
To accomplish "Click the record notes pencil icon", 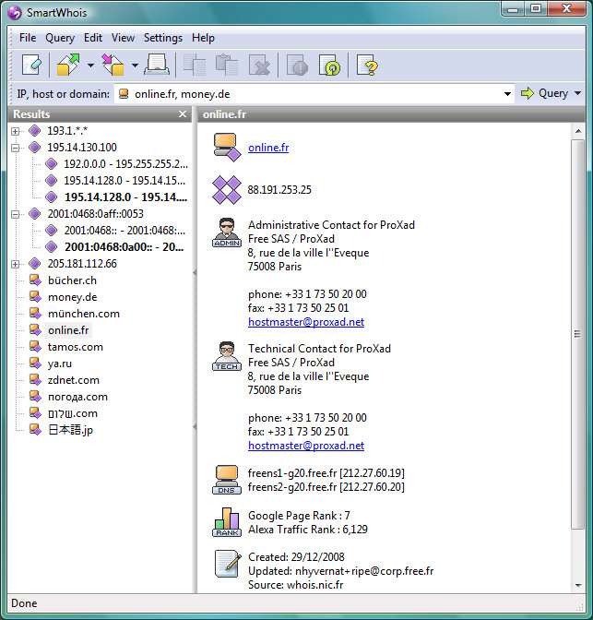I will [228, 564].
